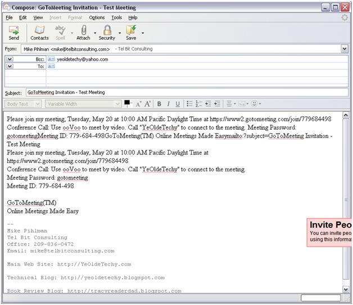Open the Options menu
The height and width of the screenshot is (305, 353).
coord(97,17)
